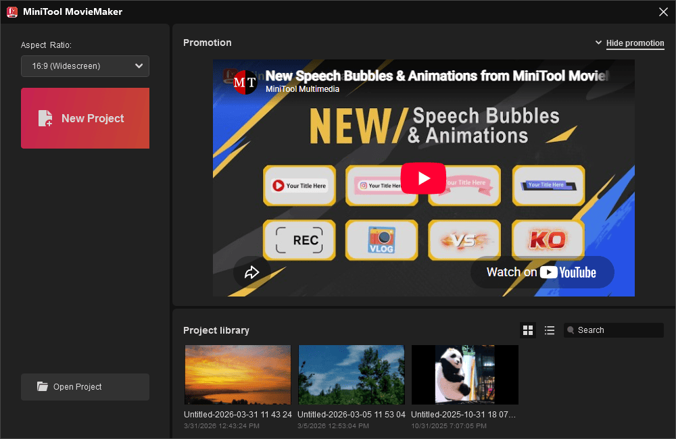Click the date 3/5/2026 12:53:04 PM

coord(333,425)
